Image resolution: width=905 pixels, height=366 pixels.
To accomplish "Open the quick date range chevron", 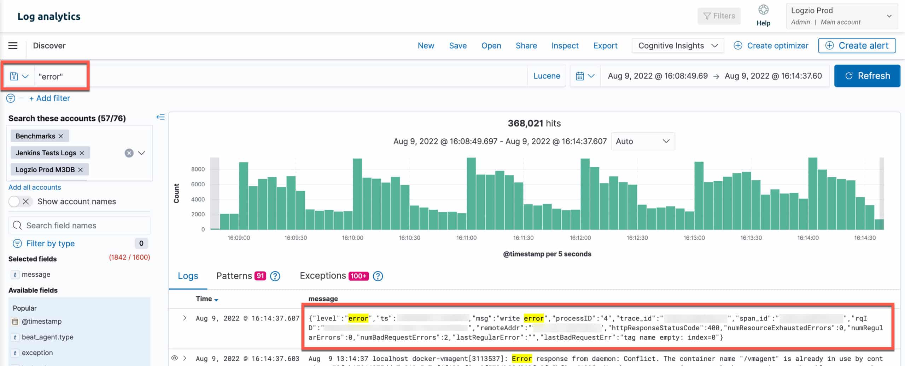I will (591, 76).
